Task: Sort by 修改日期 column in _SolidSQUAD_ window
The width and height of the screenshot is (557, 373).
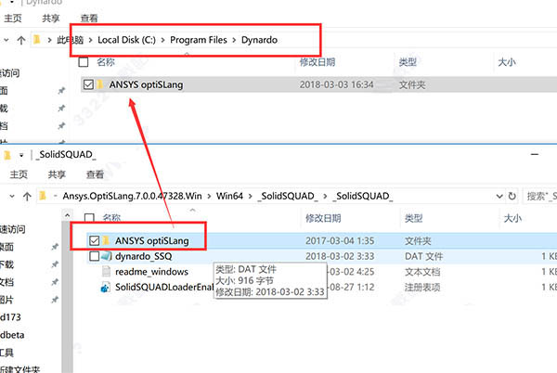Action: click(323, 218)
